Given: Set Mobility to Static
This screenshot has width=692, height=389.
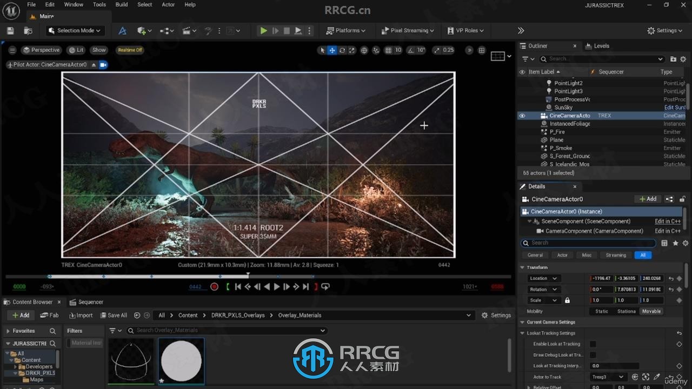Looking at the screenshot, I should pos(601,311).
